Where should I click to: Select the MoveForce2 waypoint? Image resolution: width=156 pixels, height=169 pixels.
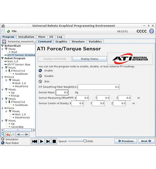pos(22,118)
